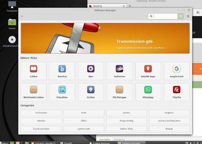Screen dimensions: 202x144
Task: Open the Banshee app tile
Action: [62, 71]
